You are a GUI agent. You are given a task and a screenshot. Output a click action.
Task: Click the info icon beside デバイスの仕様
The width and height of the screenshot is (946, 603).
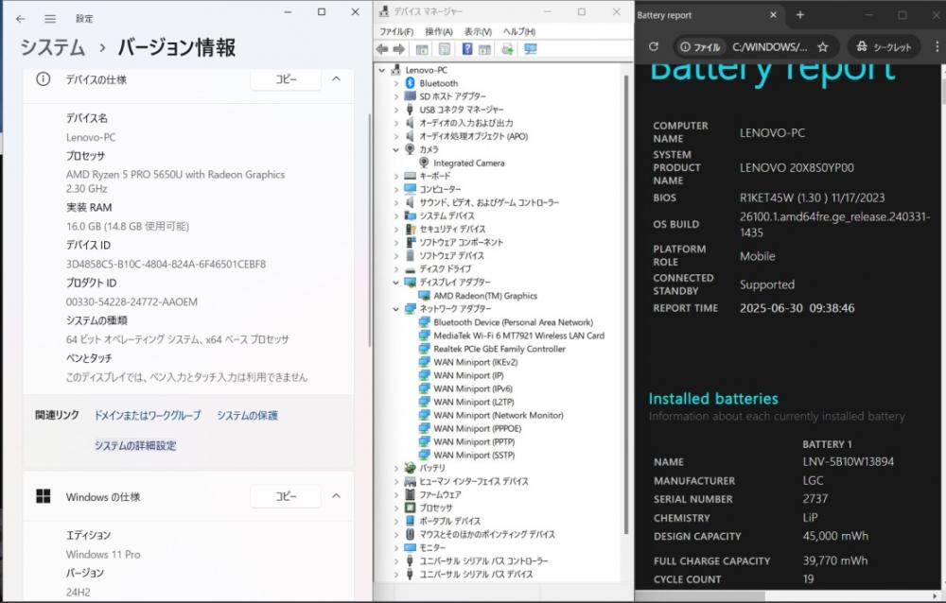click(44, 79)
